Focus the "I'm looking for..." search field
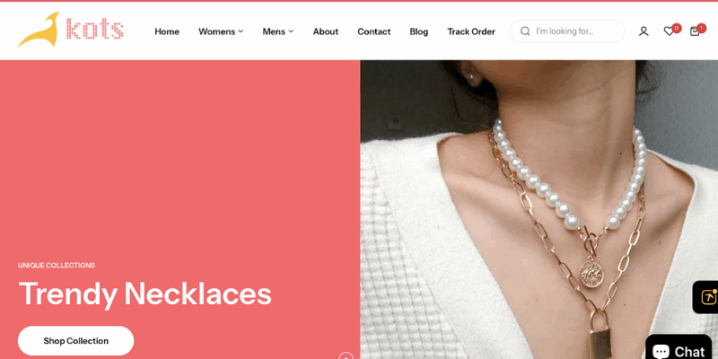Image resolution: width=718 pixels, height=359 pixels. point(567,31)
